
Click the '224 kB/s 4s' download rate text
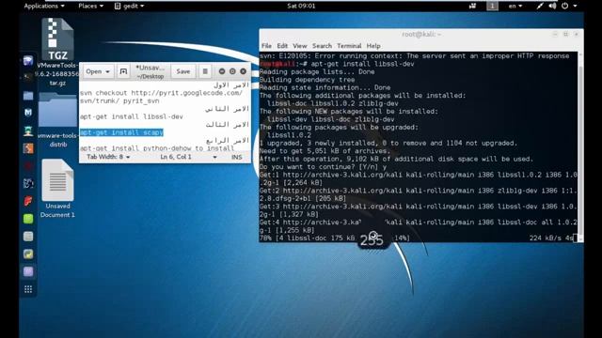pyautogui.click(x=551, y=238)
